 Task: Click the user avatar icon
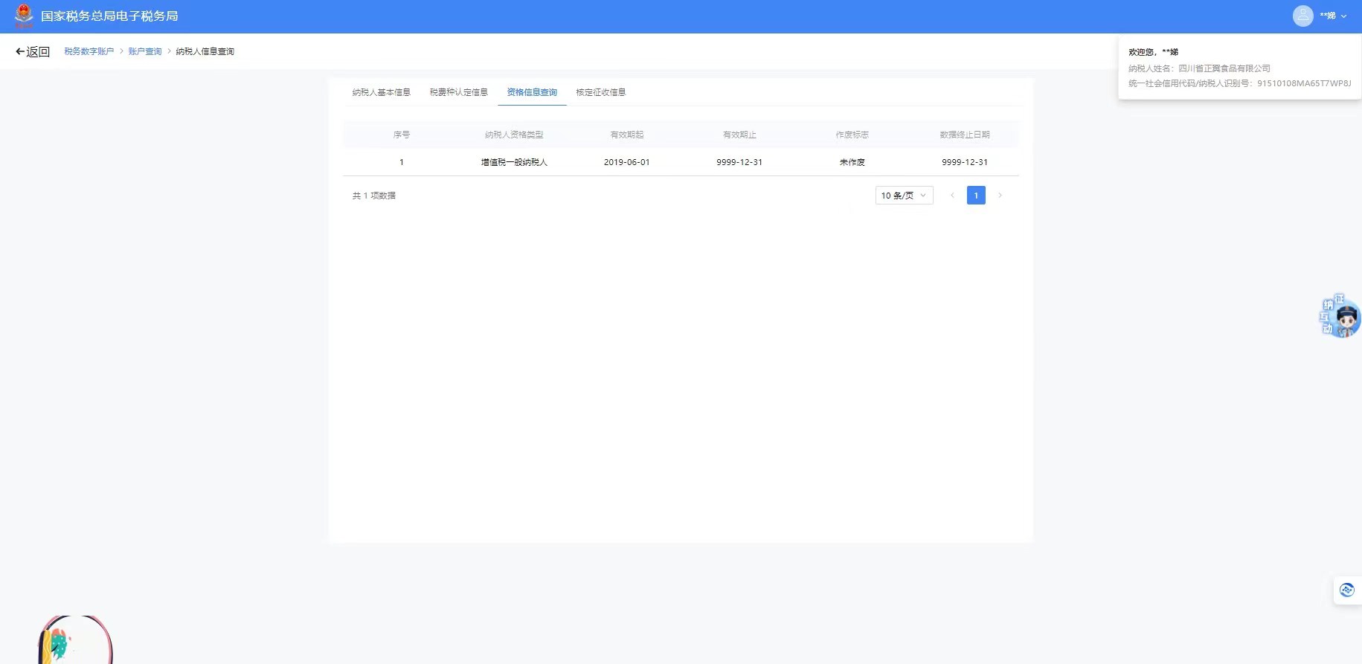(x=1302, y=16)
